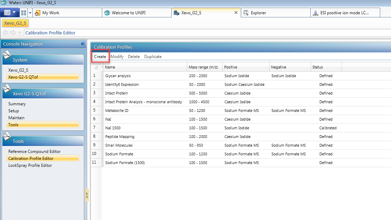Select Xevo_G2_S in System list
The height and width of the screenshot is (220, 391).
click(18, 70)
